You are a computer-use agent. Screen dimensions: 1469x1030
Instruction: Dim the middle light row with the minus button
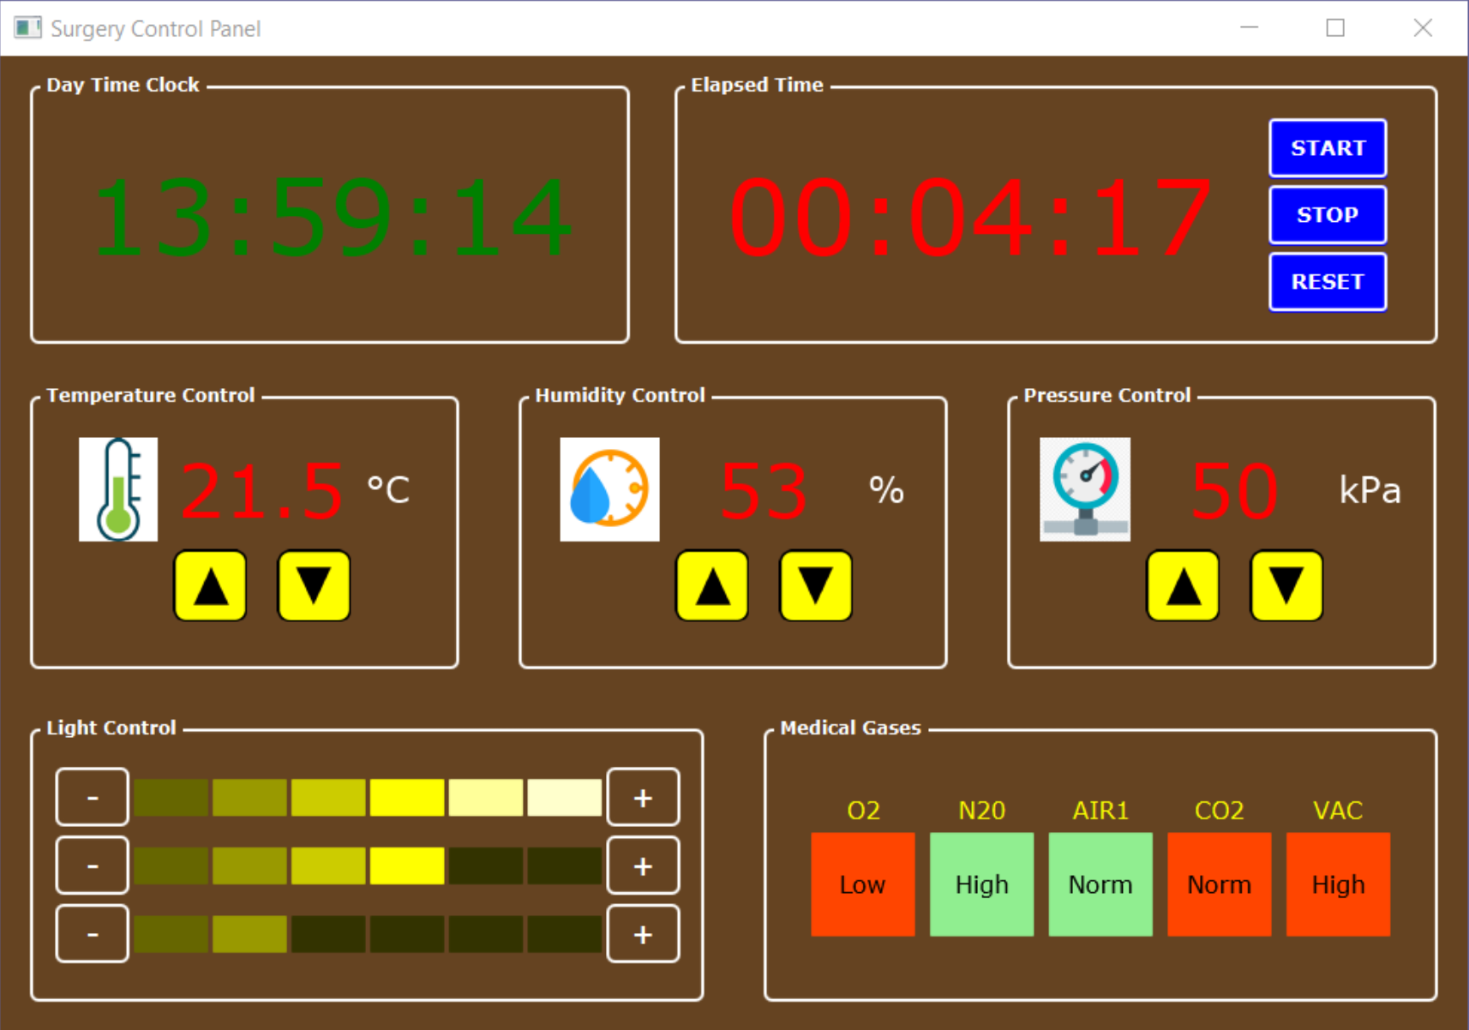[92, 865]
